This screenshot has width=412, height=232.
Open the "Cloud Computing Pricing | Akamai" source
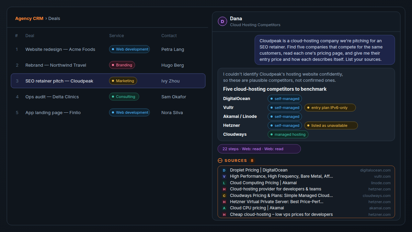pyautogui.click(x=263, y=183)
